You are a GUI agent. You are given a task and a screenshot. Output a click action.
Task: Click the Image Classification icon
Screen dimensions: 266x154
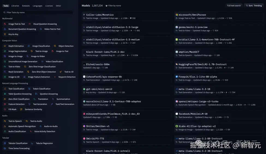coord(29,46)
